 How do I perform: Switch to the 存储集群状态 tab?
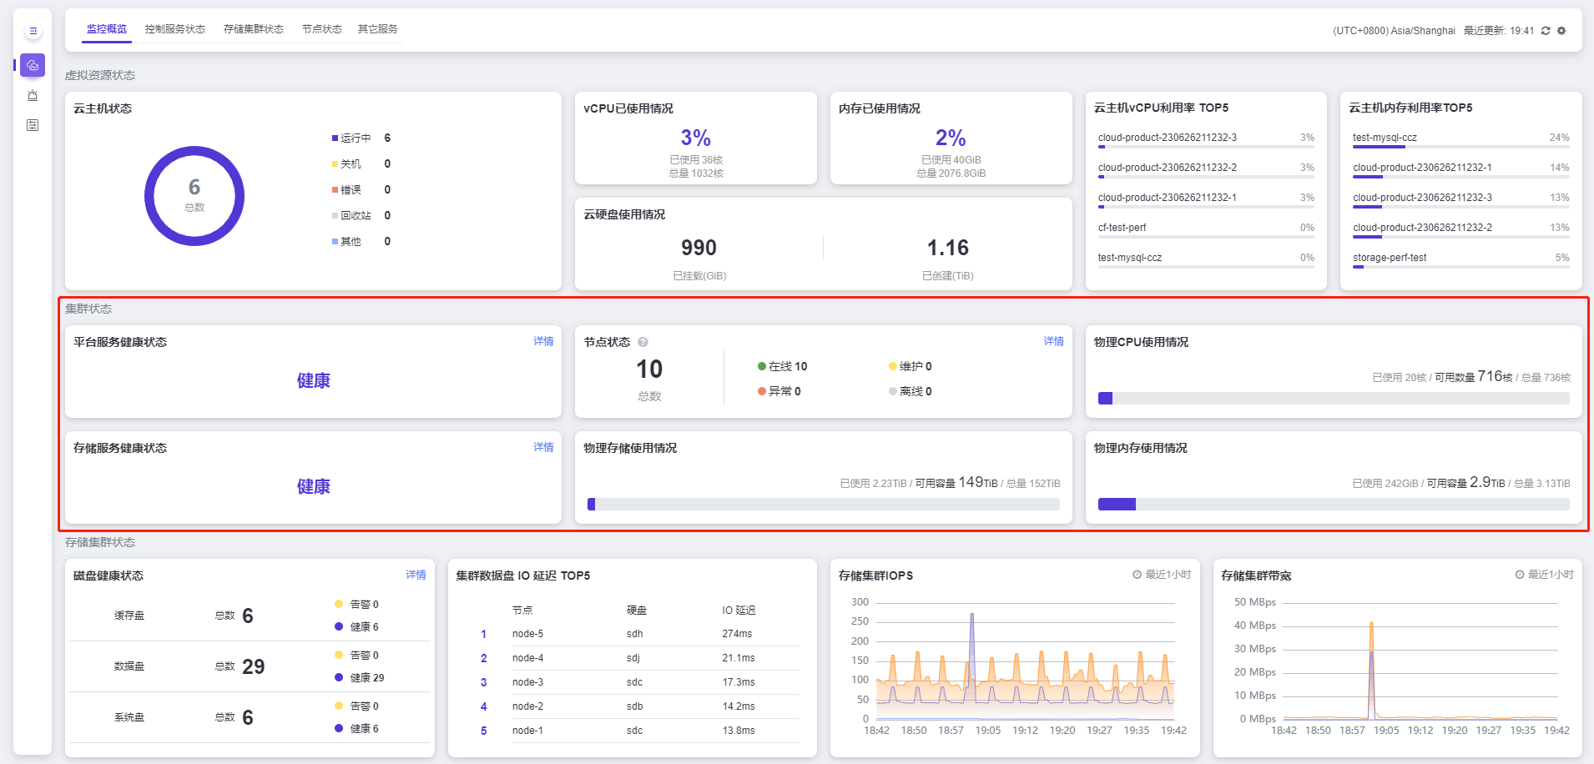(x=254, y=29)
